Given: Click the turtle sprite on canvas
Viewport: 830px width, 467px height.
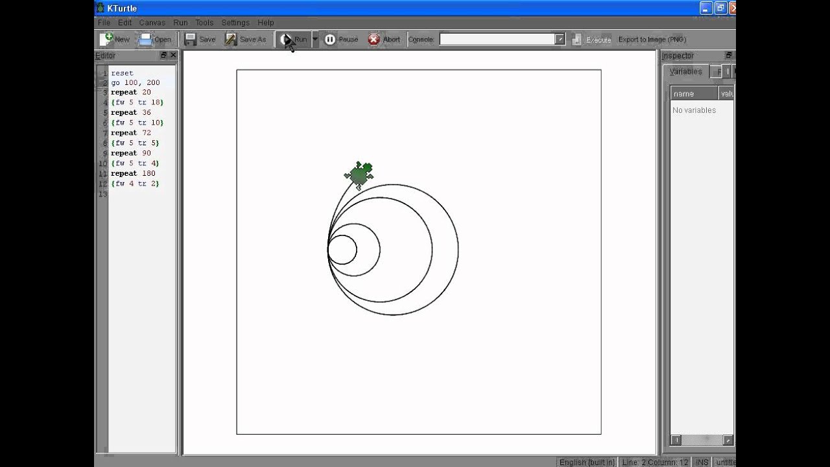Looking at the screenshot, I should [x=359, y=174].
